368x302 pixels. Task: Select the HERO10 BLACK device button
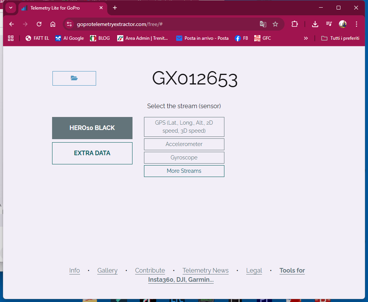pyautogui.click(x=92, y=128)
